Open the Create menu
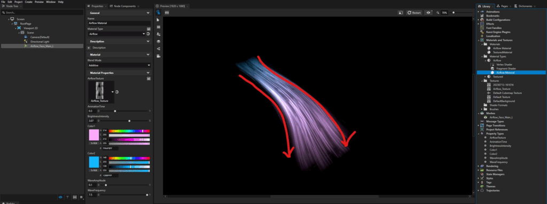Screen dimensions: 547x204 click(x=29, y=2)
